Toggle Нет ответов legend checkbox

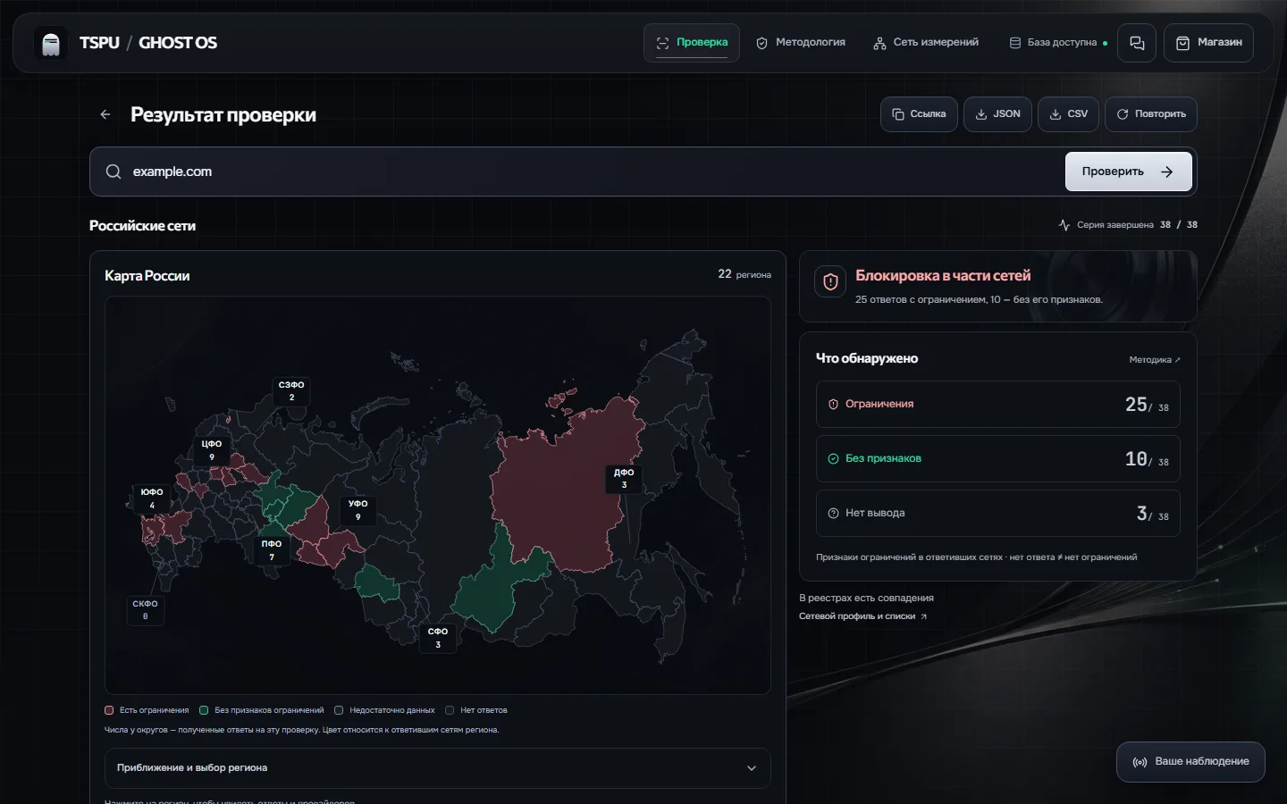450,710
